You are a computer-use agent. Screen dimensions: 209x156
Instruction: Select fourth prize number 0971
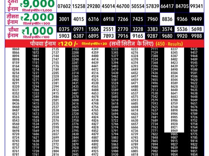(x=79, y=29)
